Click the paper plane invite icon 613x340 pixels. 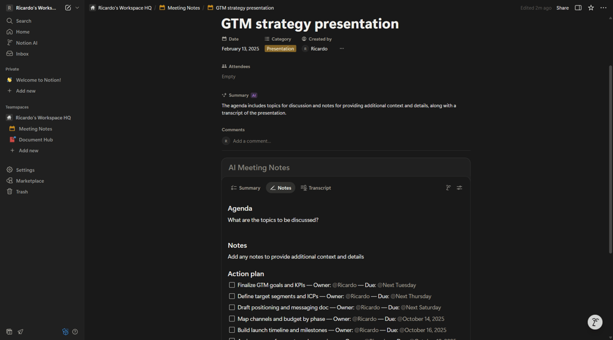tap(20, 332)
